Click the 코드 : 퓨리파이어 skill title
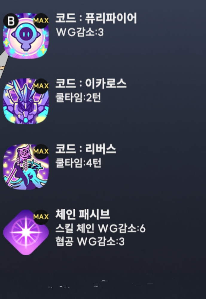The height and width of the screenshot is (299, 206). click(96, 18)
